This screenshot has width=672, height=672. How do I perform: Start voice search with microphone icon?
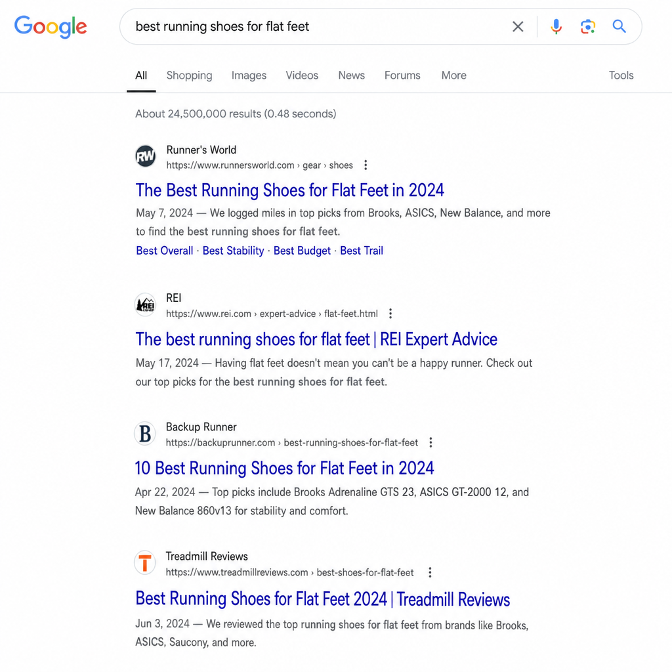556,26
